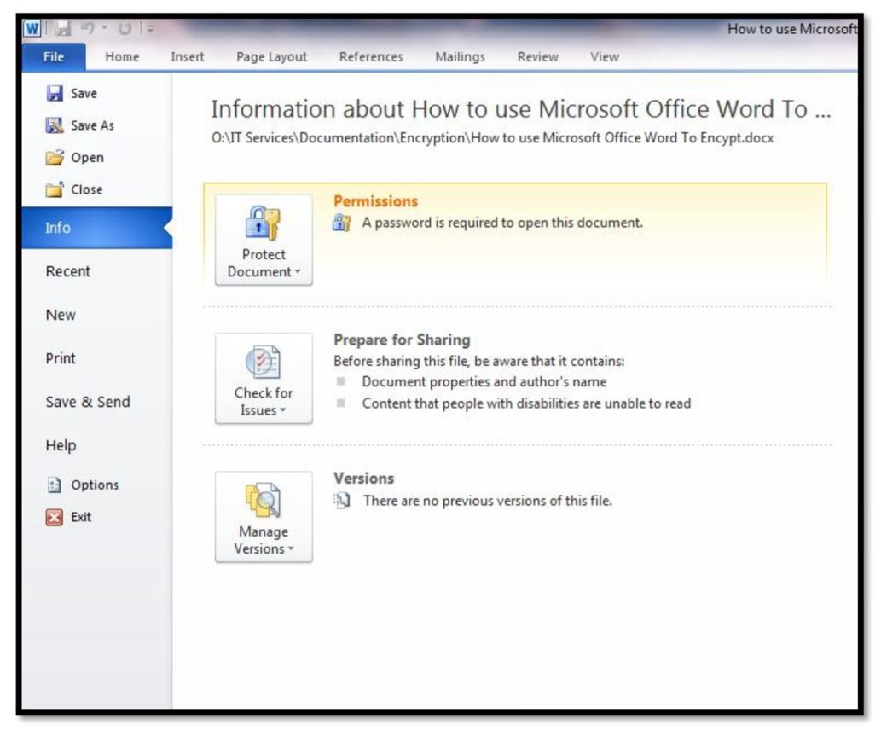The width and height of the screenshot is (881, 737).
Task: Select Recent in the backstage sidebar
Action: tap(68, 271)
